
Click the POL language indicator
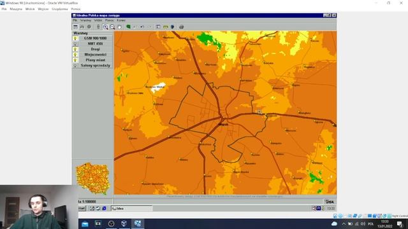click(x=371, y=224)
